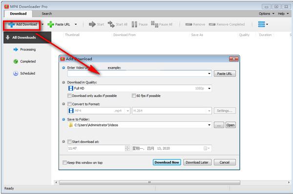Image resolution: width=293 pixels, height=194 pixels.
Task: Click the Open folder button
Action: (230, 125)
